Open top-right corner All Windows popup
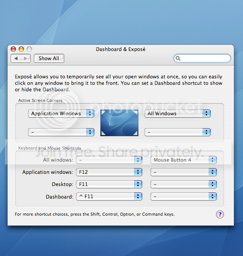 pos(178,113)
